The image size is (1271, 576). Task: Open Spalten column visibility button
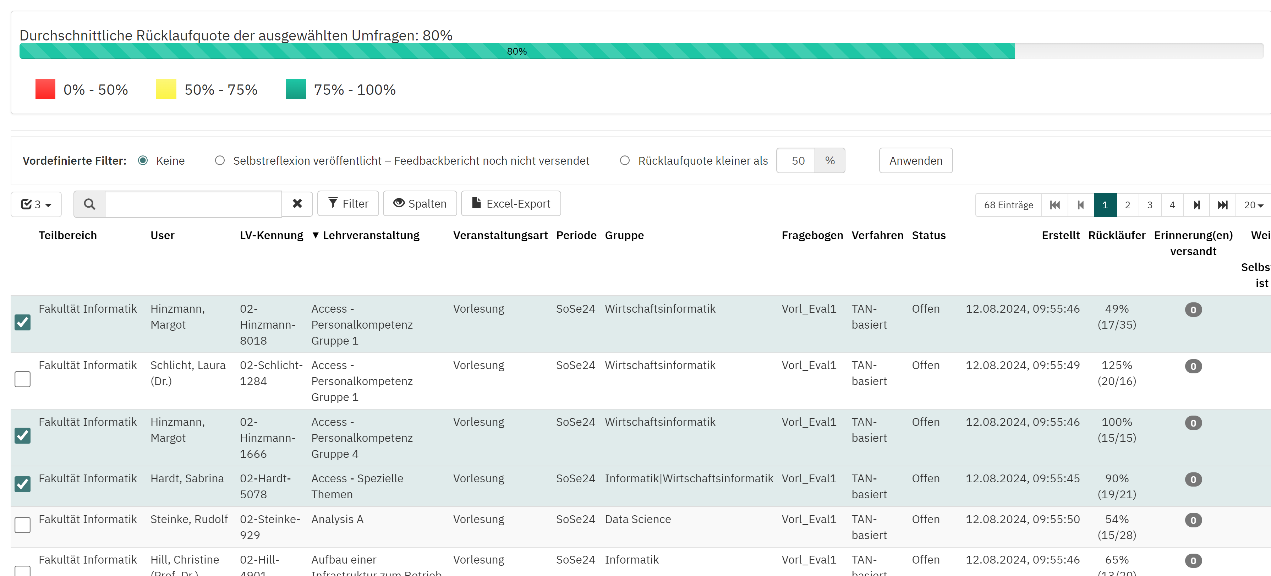click(420, 204)
